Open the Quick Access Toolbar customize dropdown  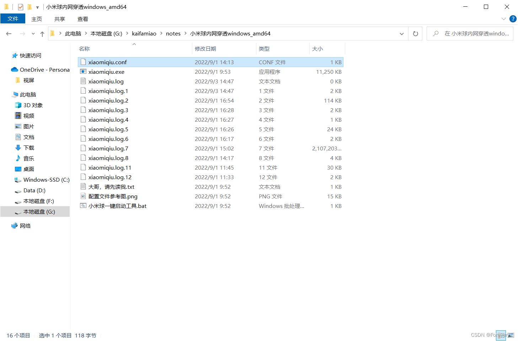pos(37,7)
